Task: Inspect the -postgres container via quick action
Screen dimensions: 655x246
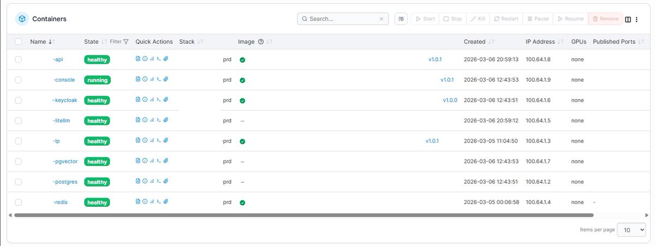Action: pyautogui.click(x=145, y=181)
